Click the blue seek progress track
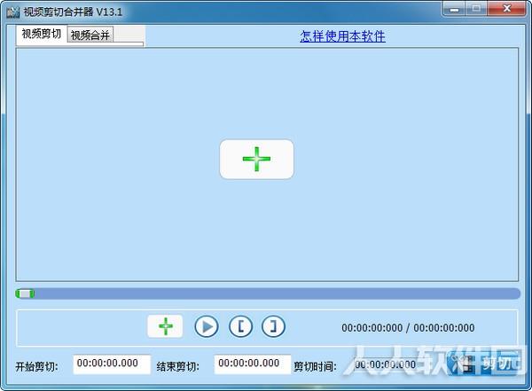 pos(268,293)
